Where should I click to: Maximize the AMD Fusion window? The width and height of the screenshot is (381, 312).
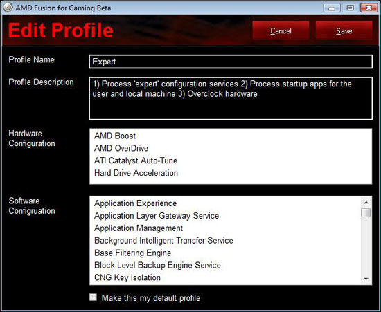350,8
